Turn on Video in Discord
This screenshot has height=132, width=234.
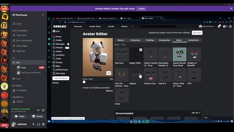(19, 116)
